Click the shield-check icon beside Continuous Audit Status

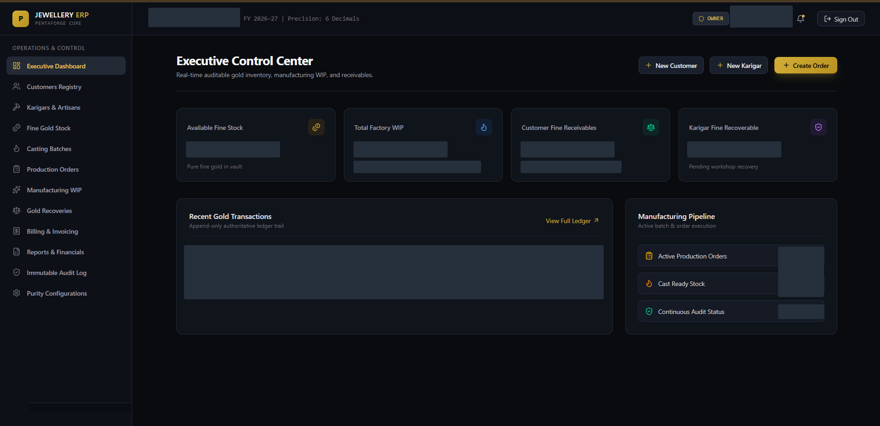649,311
